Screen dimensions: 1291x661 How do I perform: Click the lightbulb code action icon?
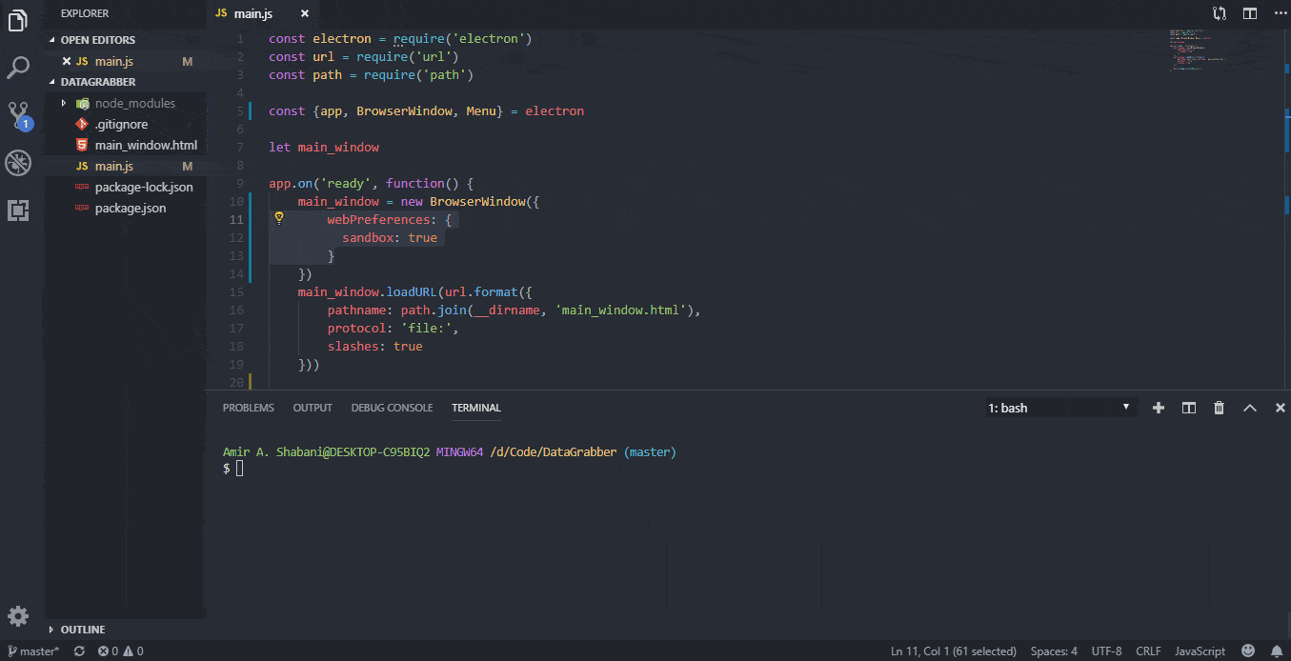point(279,218)
